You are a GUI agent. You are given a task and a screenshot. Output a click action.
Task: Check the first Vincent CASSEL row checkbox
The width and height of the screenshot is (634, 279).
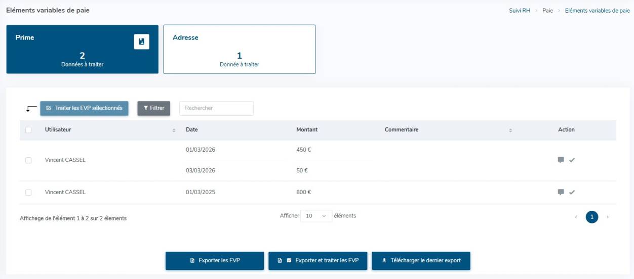pos(28,160)
